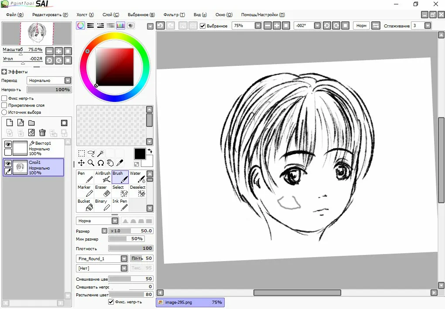The image size is (445, 309).
Task: Open the Слой menu
Action: [110, 14]
